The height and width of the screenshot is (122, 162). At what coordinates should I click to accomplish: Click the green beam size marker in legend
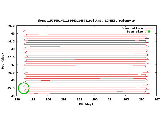pos(149,32)
